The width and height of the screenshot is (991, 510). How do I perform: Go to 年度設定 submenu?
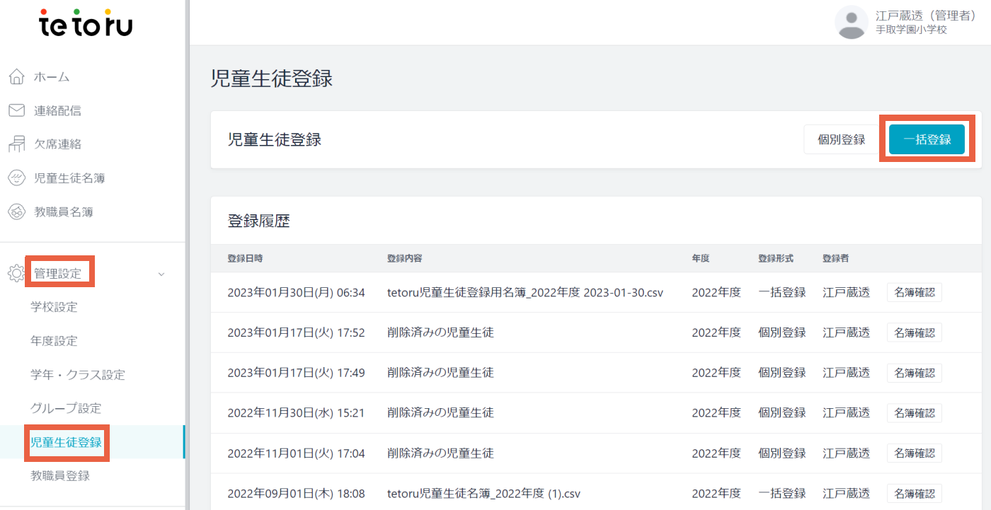tap(54, 341)
